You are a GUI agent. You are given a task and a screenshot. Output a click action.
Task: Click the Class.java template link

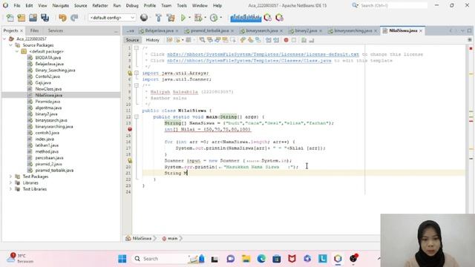249,61
